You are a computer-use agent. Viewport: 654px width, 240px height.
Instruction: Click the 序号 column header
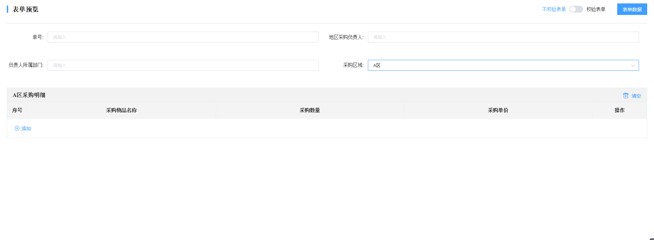click(17, 110)
